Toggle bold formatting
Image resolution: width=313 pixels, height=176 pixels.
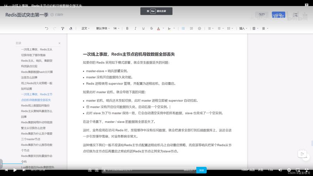point(127,28)
